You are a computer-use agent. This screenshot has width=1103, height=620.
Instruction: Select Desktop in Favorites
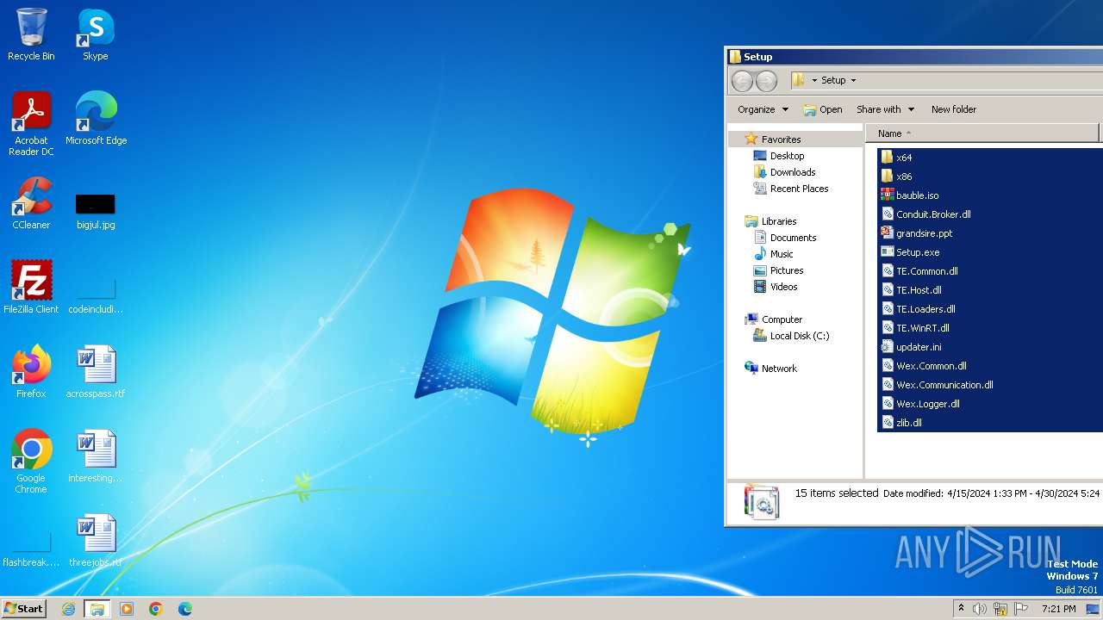787,156
